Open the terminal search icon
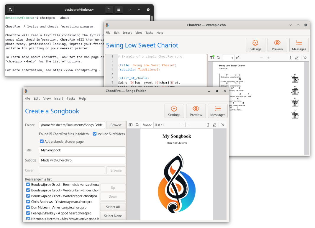This screenshot has width=315, height=228. pos(109,10)
